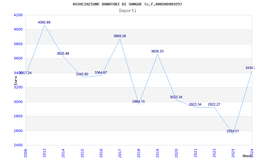Click the data label 3340.80

tap(82, 74)
